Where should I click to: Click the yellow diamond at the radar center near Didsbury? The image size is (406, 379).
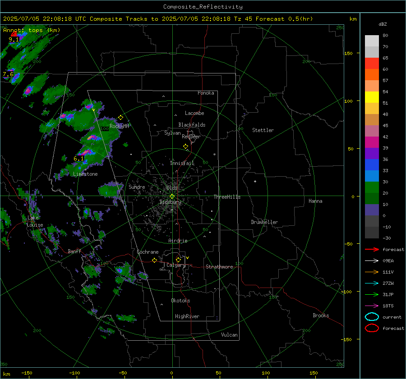(x=172, y=196)
